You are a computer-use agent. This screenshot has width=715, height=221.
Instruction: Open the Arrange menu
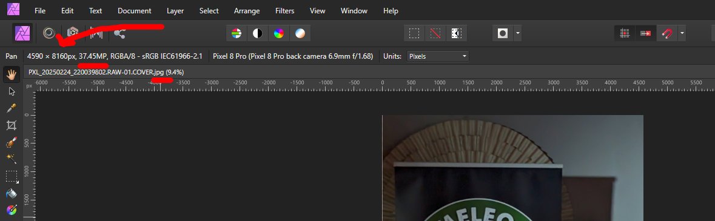coord(247,10)
